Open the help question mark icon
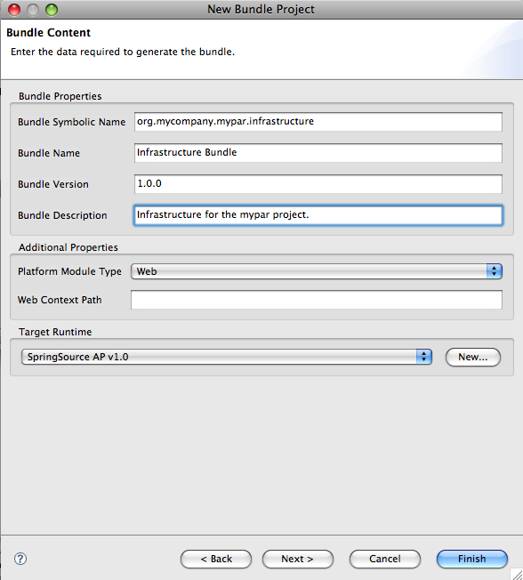Screen dimensions: 523x580 pos(20,559)
